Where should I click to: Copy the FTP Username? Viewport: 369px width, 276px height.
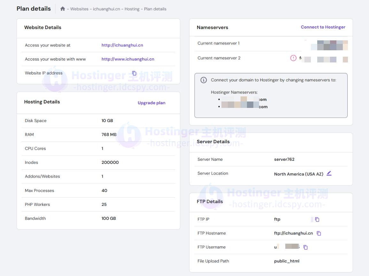pos(305,247)
